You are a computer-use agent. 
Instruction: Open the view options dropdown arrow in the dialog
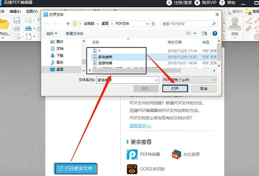point(195,33)
